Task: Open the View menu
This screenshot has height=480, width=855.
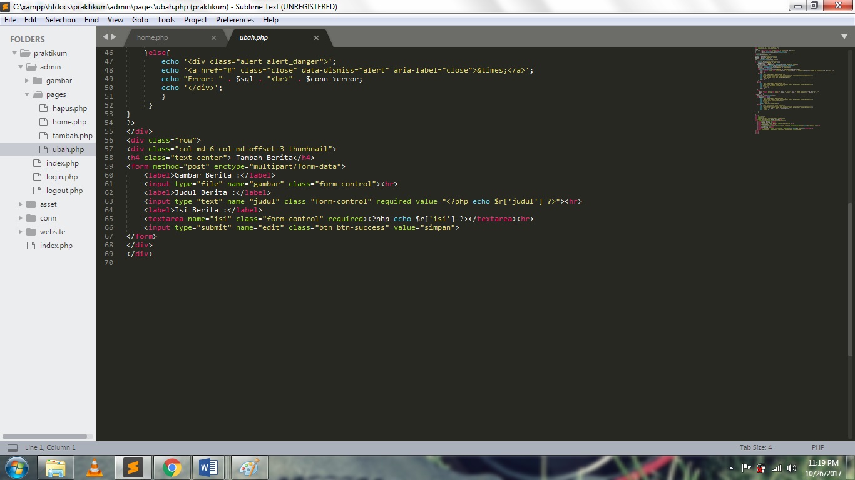Action: click(x=115, y=20)
